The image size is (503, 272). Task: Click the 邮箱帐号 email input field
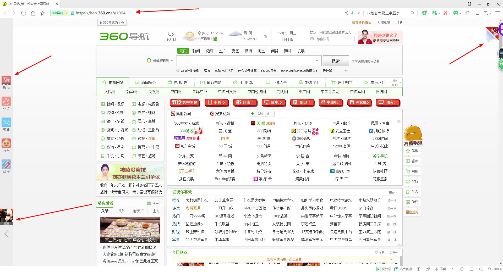point(335,39)
